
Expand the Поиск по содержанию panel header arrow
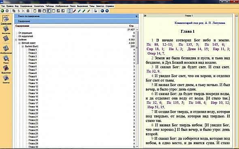click(137, 16)
